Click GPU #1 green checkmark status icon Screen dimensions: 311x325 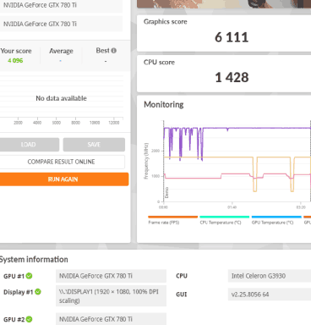point(29,276)
